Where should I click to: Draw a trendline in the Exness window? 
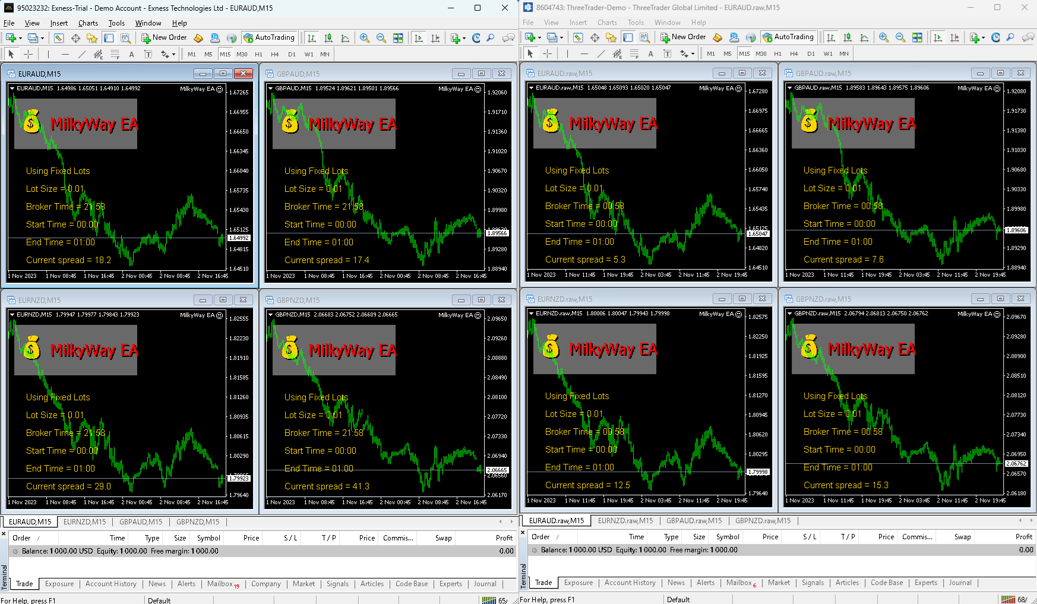81,54
